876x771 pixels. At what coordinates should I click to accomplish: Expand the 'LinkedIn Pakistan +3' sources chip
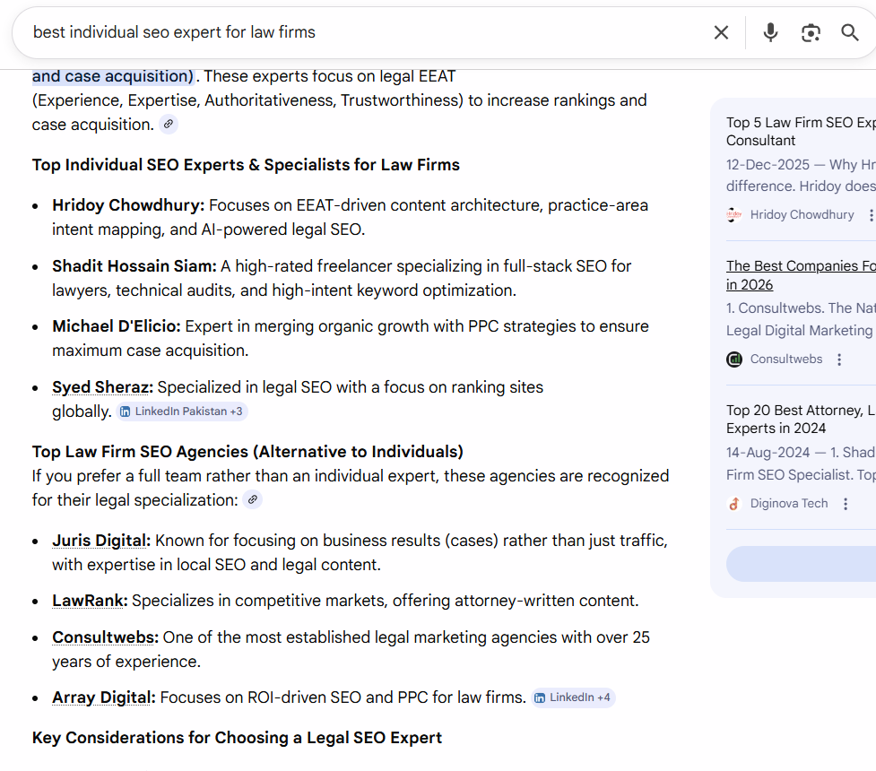click(181, 411)
